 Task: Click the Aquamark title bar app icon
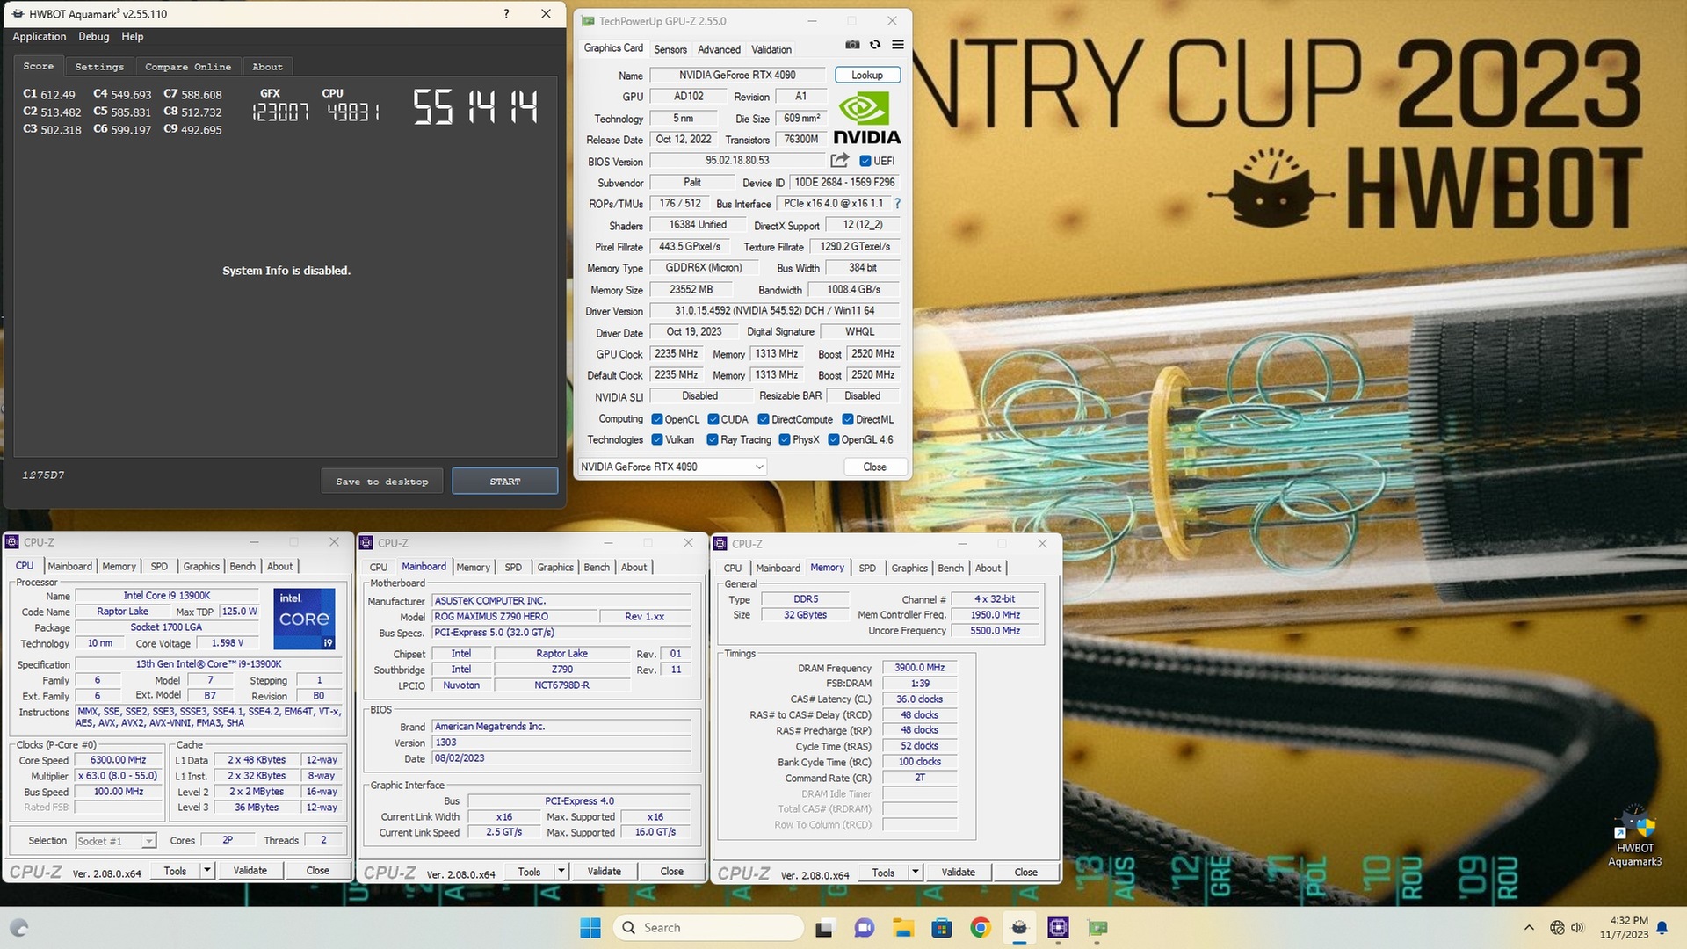[18, 14]
